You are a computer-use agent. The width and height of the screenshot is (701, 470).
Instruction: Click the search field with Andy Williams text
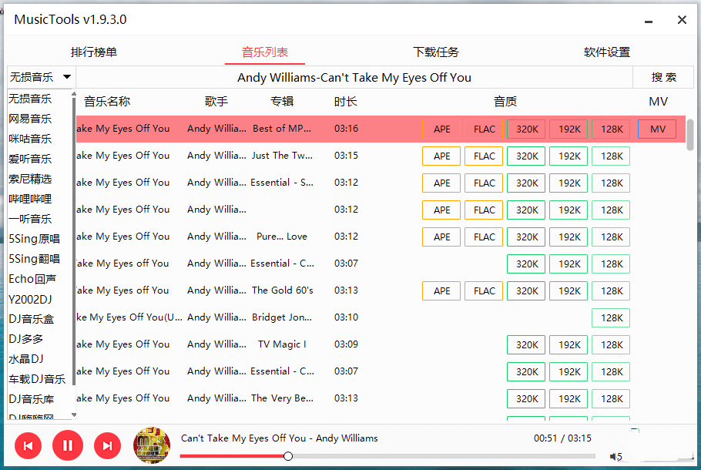[x=354, y=77]
